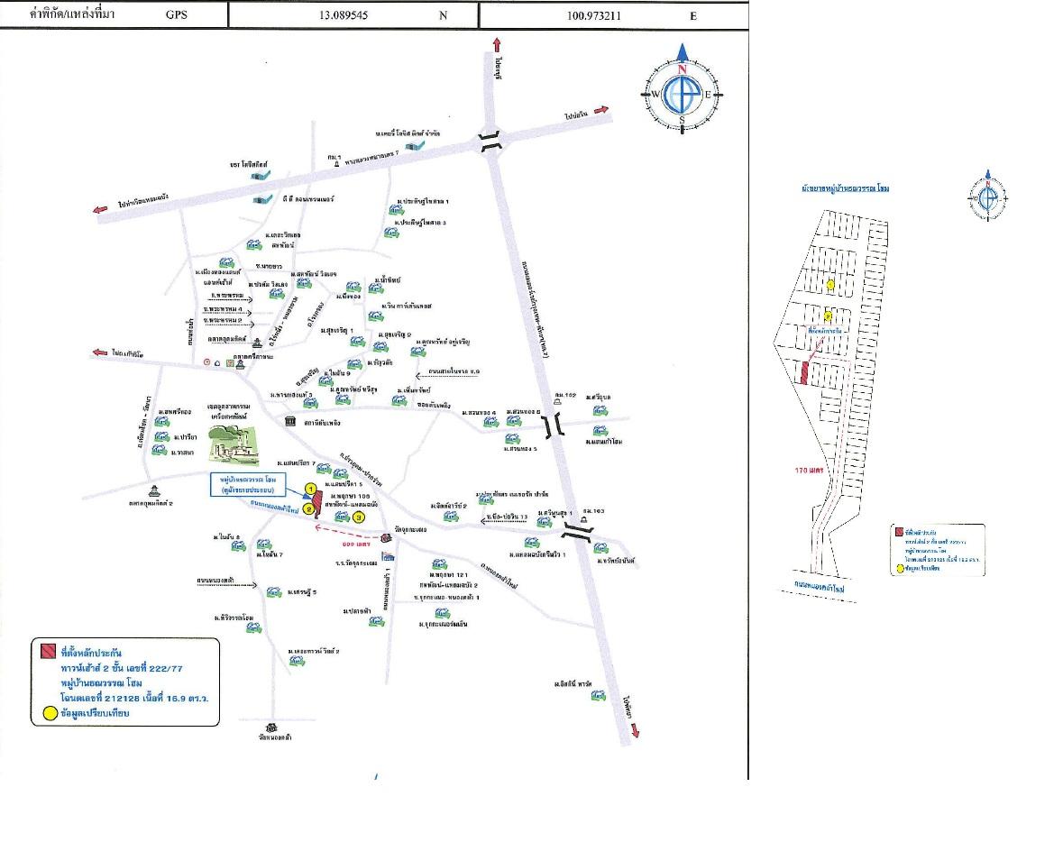1063x842 pixels.
Task: Select yellow comparison marker number 1
Action: coord(311,489)
